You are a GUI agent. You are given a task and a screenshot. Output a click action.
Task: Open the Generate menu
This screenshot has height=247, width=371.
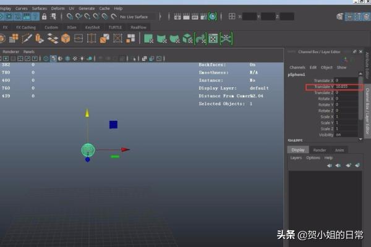point(87,9)
